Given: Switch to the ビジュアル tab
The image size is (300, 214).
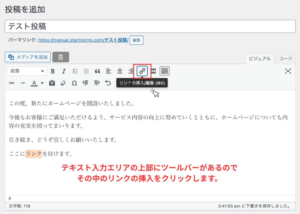Looking at the screenshot, I should (x=260, y=59).
